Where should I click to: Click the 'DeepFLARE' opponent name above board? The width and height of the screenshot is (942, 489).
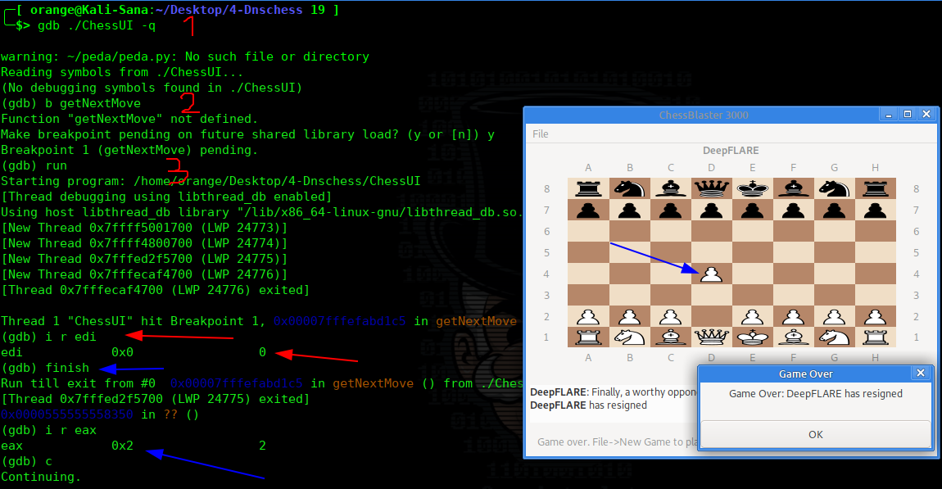[x=731, y=150]
